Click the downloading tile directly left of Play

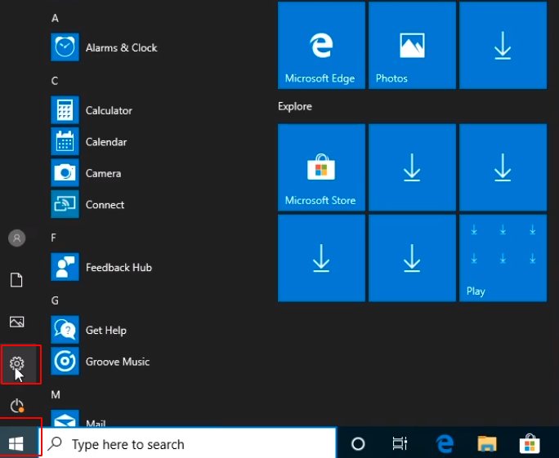[412, 258]
